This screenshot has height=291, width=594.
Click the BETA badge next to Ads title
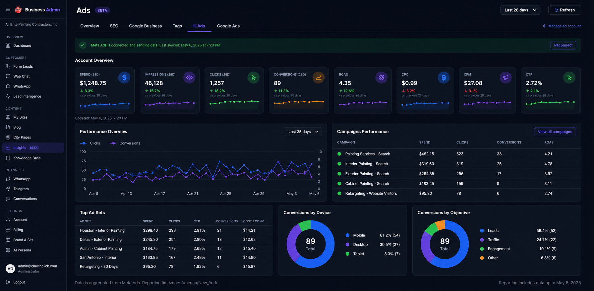click(x=102, y=10)
